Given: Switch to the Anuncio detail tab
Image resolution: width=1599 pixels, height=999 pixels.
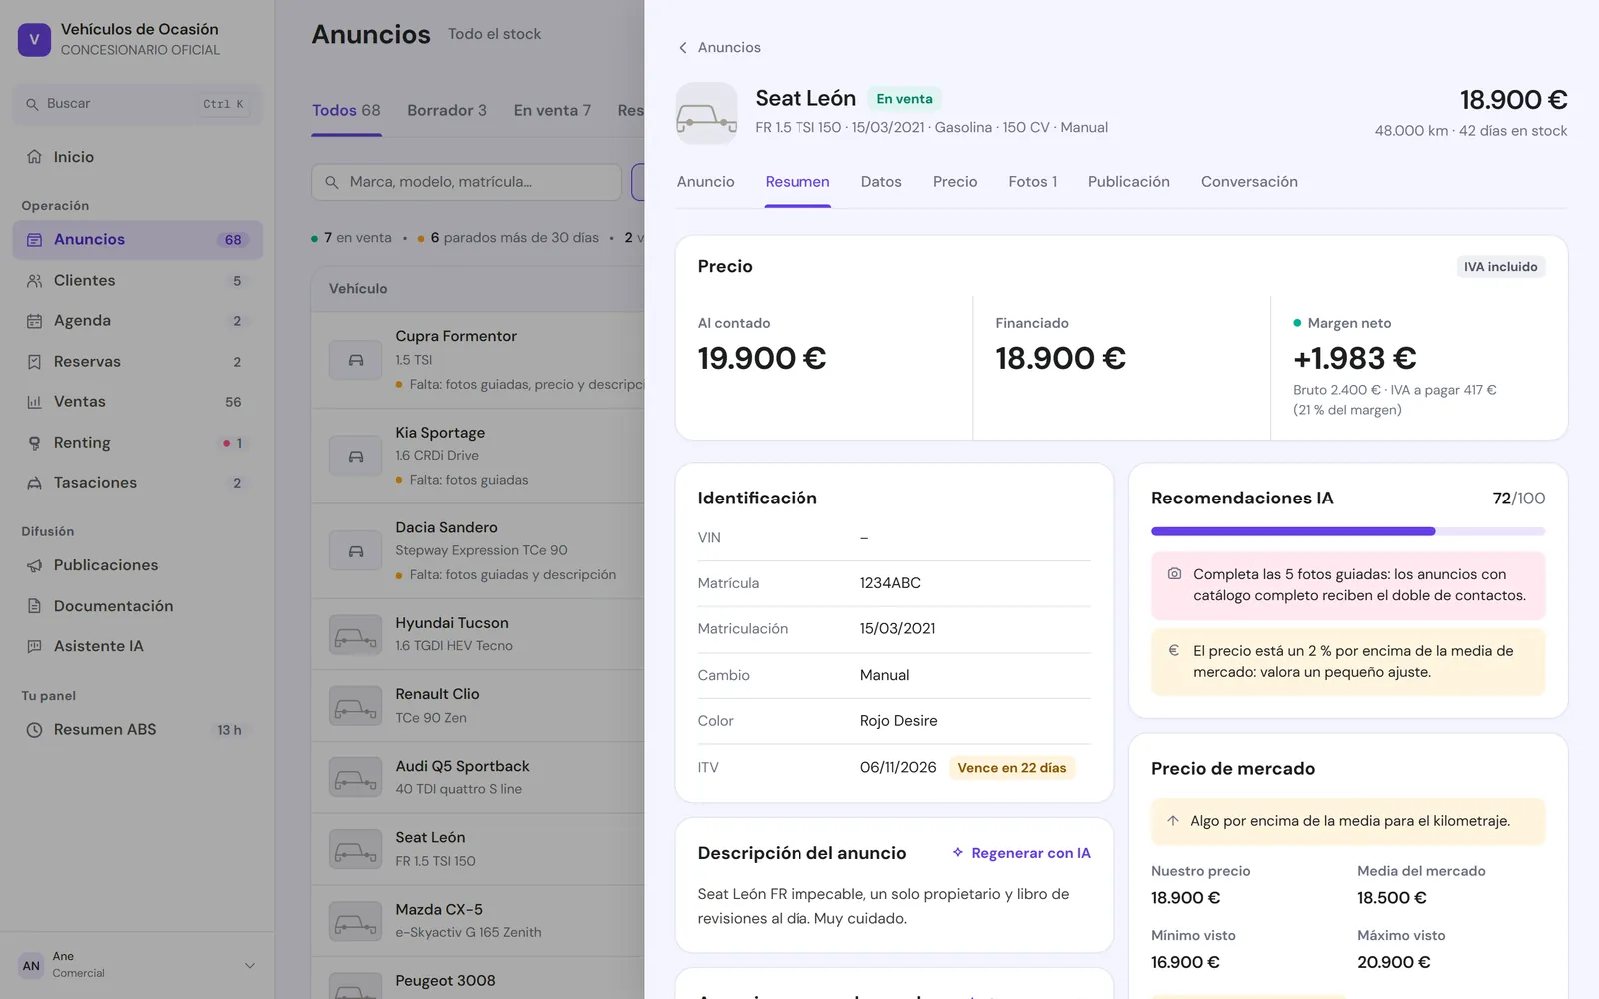Looking at the screenshot, I should pyautogui.click(x=706, y=182).
